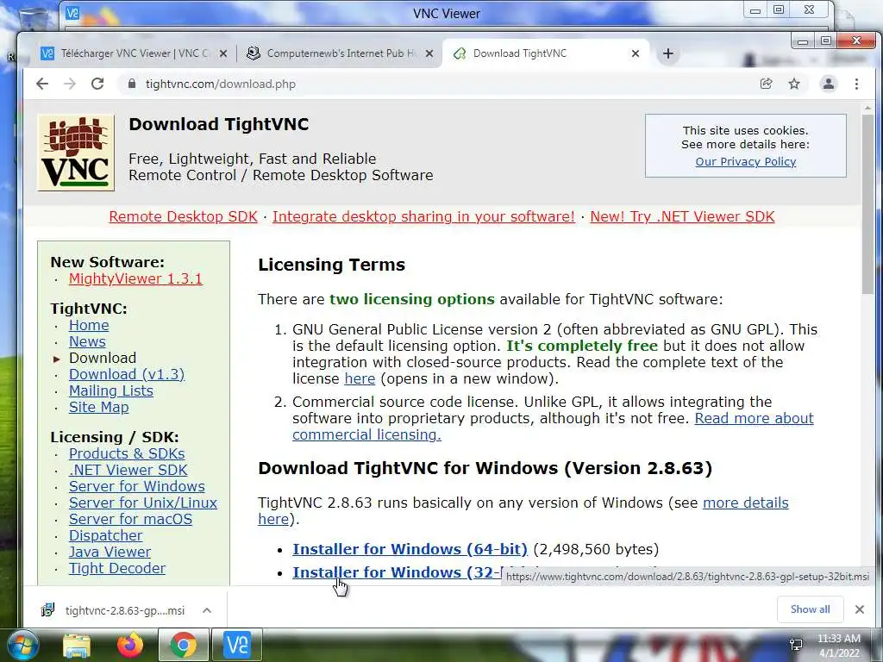Viewport: 883px width, 662px height.
Task: Share this page via share icon
Action: click(x=766, y=84)
